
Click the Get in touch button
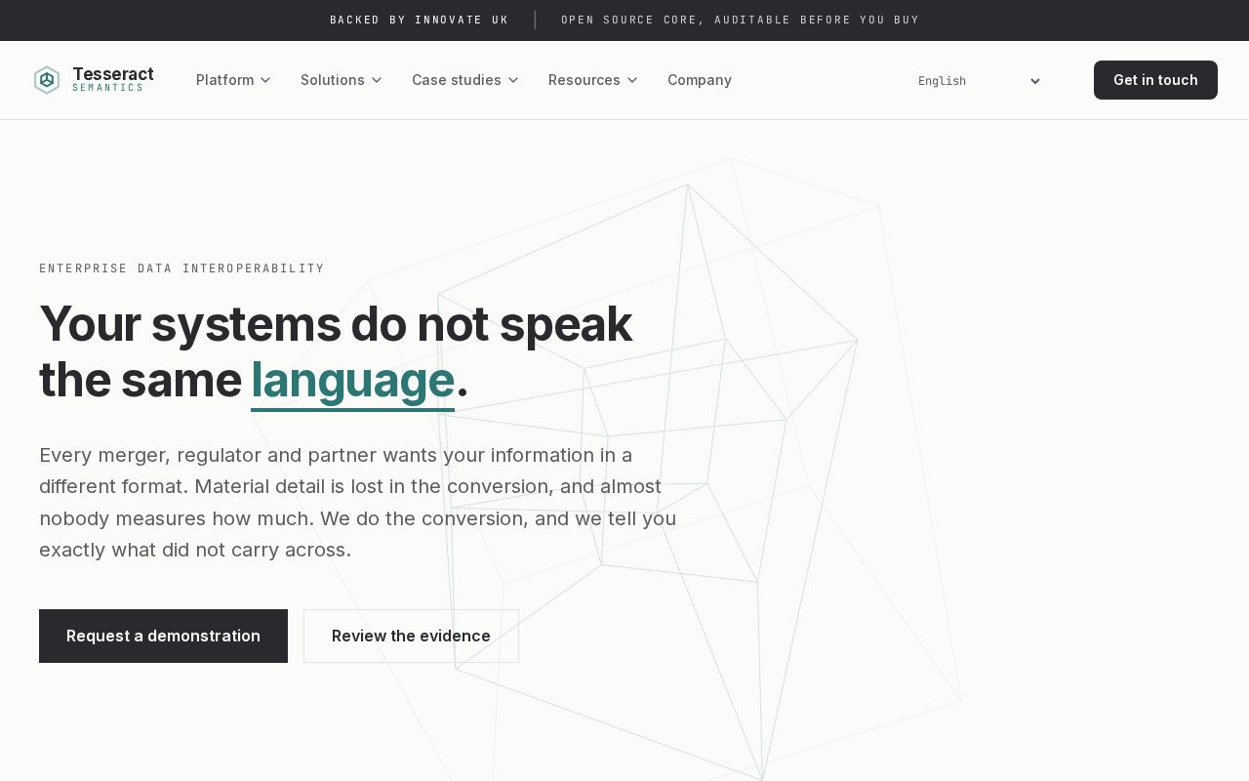click(1155, 80)
